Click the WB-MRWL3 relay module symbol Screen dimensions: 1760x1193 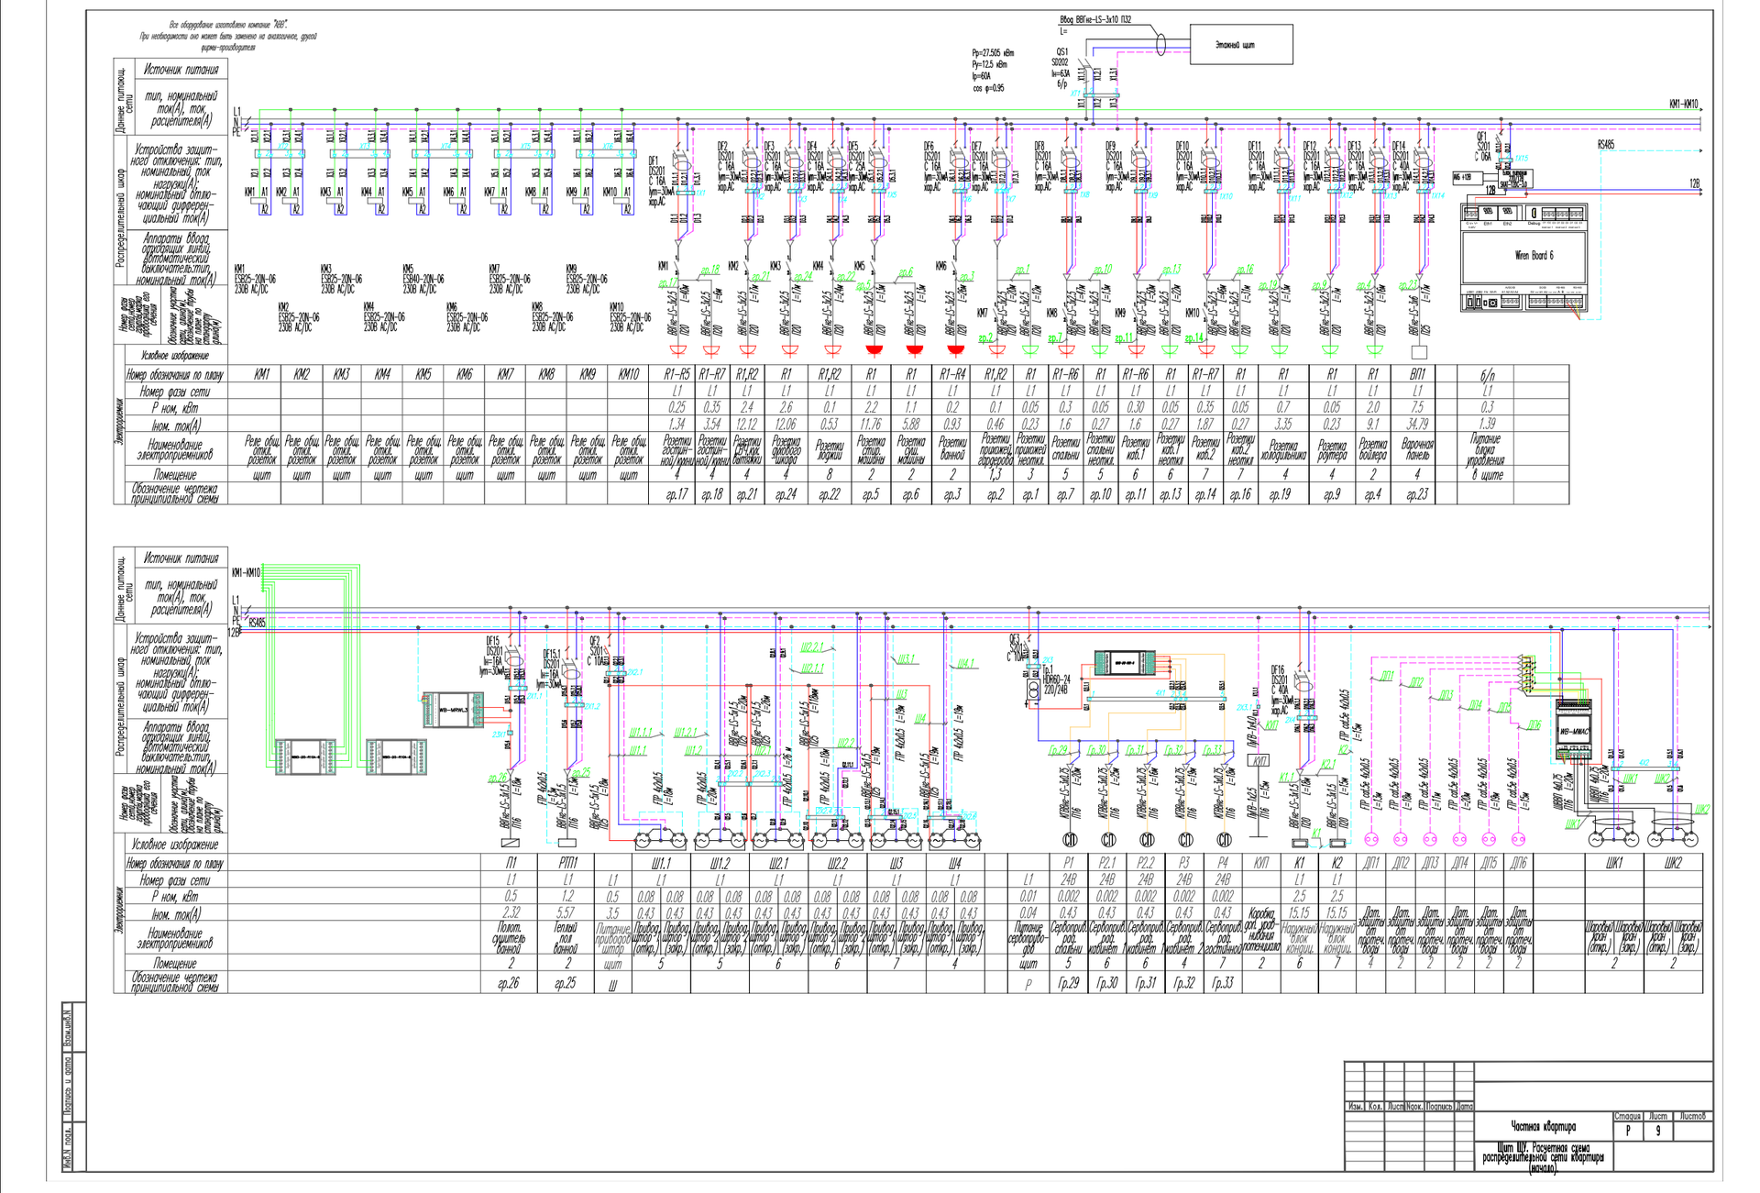[x=453, y=710]
